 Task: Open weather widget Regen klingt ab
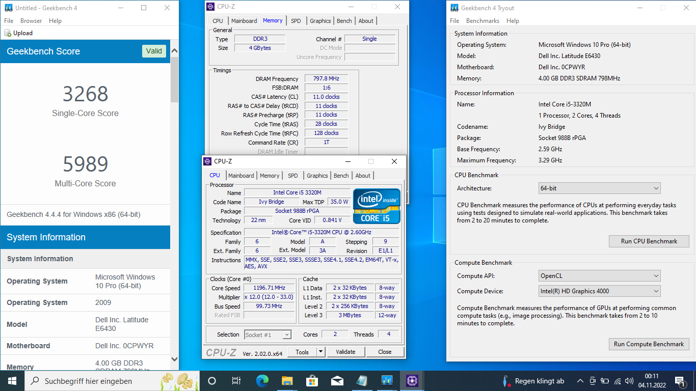pos(533,381)
